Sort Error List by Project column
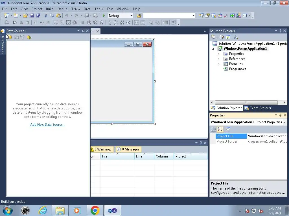Screen dimensions: 289x216 pyautogui.click(x=191, y=156)
